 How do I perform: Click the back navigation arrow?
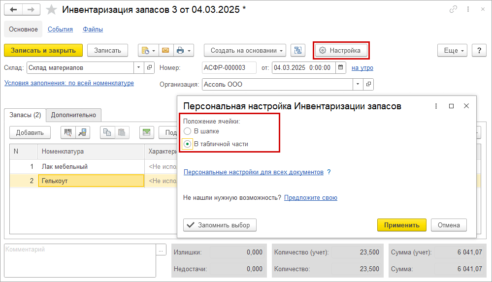pyautogui.click(x=13, y=10)
